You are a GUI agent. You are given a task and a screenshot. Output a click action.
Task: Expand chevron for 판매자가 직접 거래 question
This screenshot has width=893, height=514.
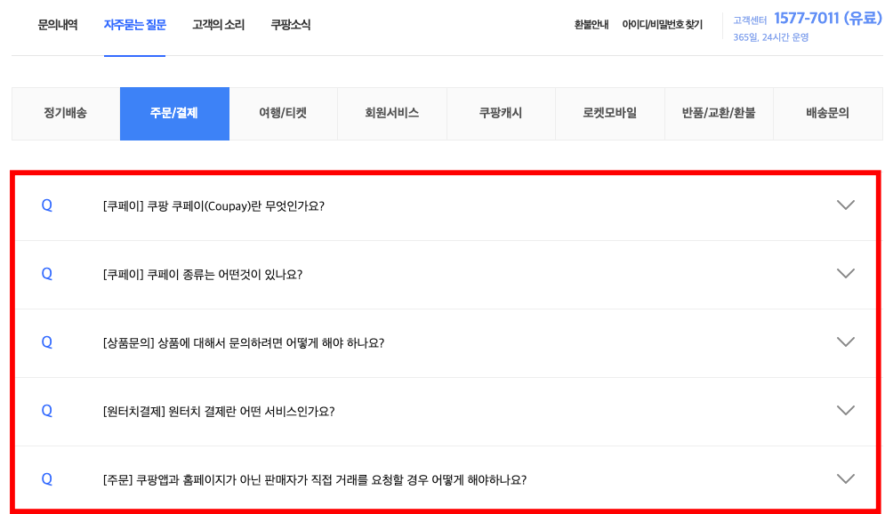click(846, 478)
